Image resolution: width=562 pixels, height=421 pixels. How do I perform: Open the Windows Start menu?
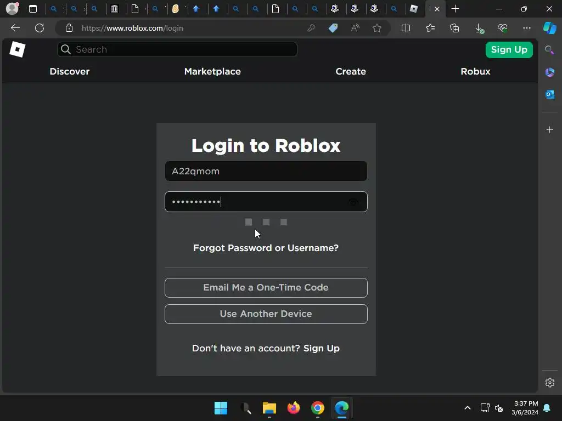click(x=221, y=408)
